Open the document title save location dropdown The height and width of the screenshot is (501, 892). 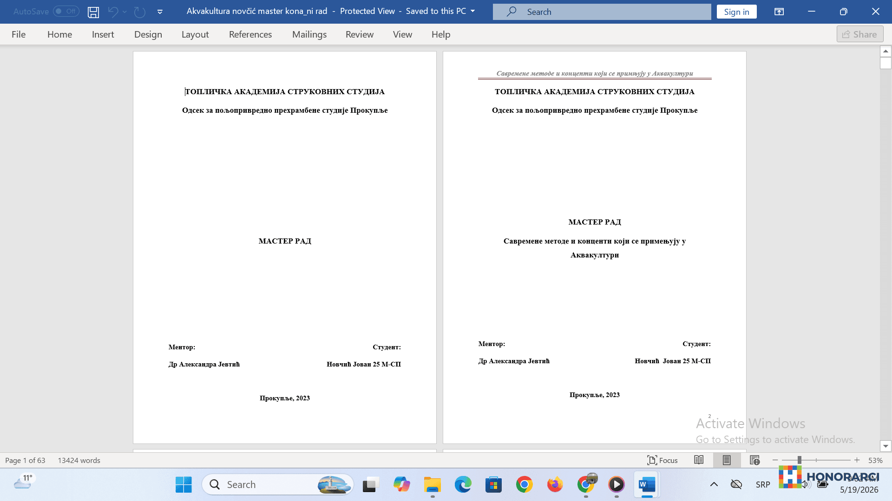click(473, 11)
